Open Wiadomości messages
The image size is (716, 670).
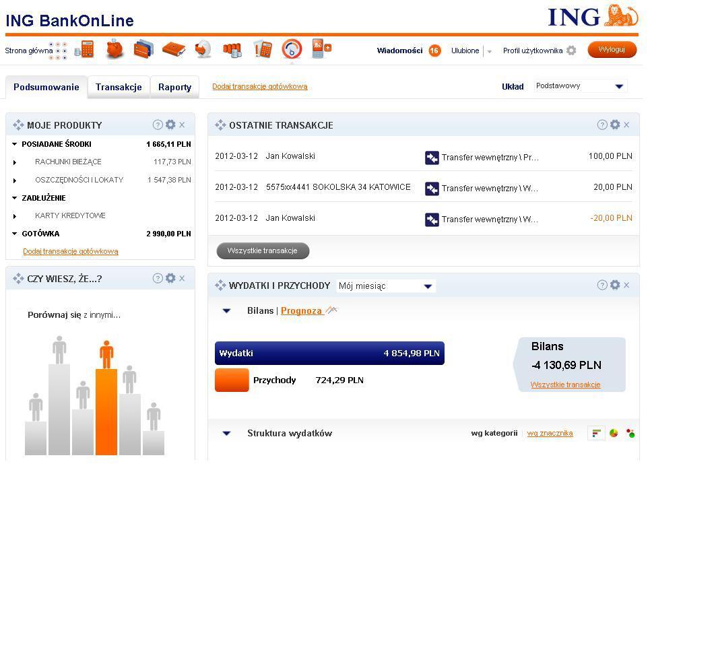[399, 51]
